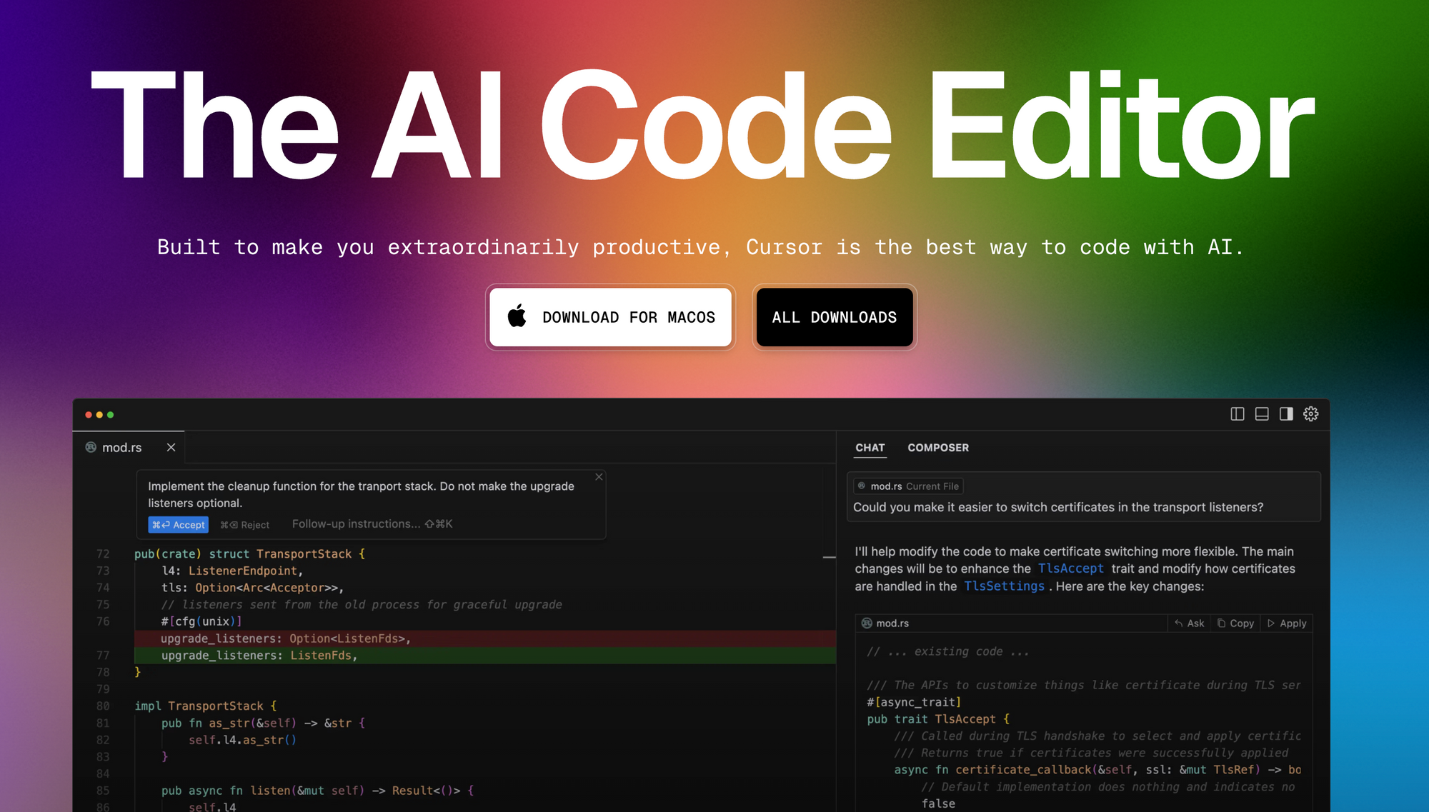The image size is (1429, 812).
Task: Switch to the CHAT tab
Action: pyautogui.click(x=870, y=448)
